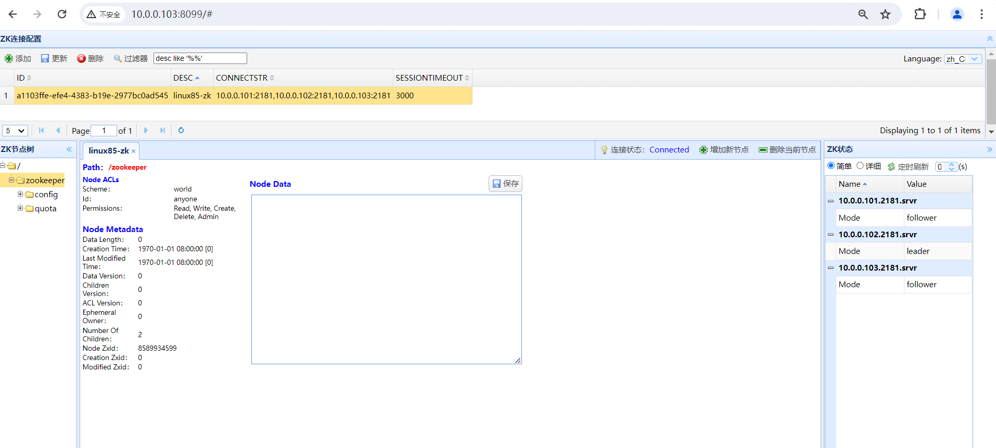Click the 保存 save button
The width and height of the screenshot is (996, 448).
(x=505, y=184)
